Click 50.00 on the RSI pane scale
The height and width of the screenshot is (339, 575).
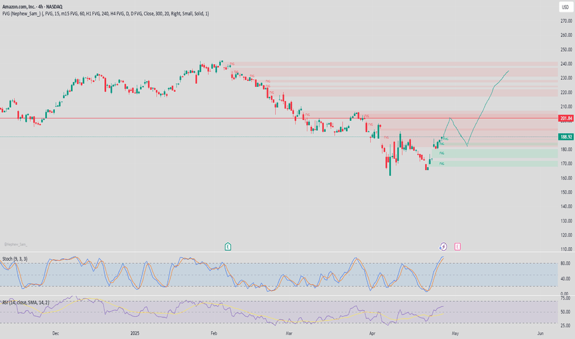tap(565, 312)
